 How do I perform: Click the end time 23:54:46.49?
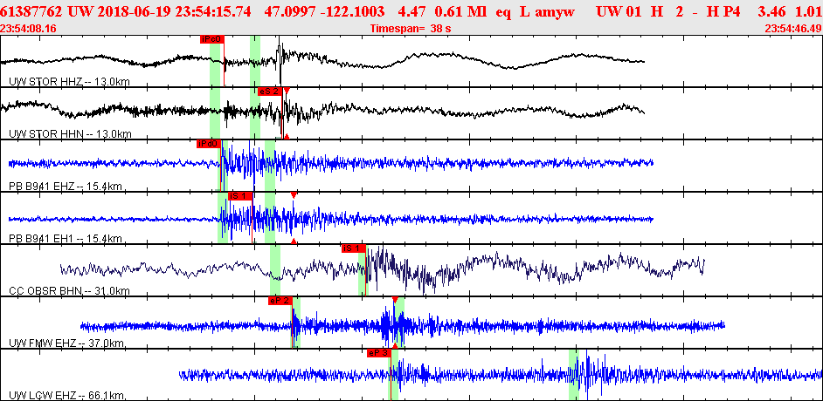click(793, 28)
